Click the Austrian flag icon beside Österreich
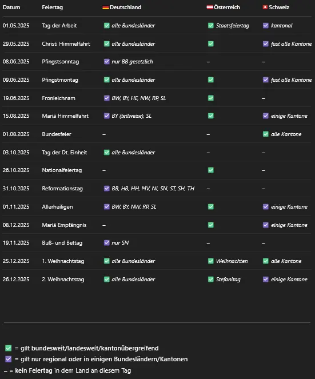This screenshot has height=379, width=315. coord(210,7)
